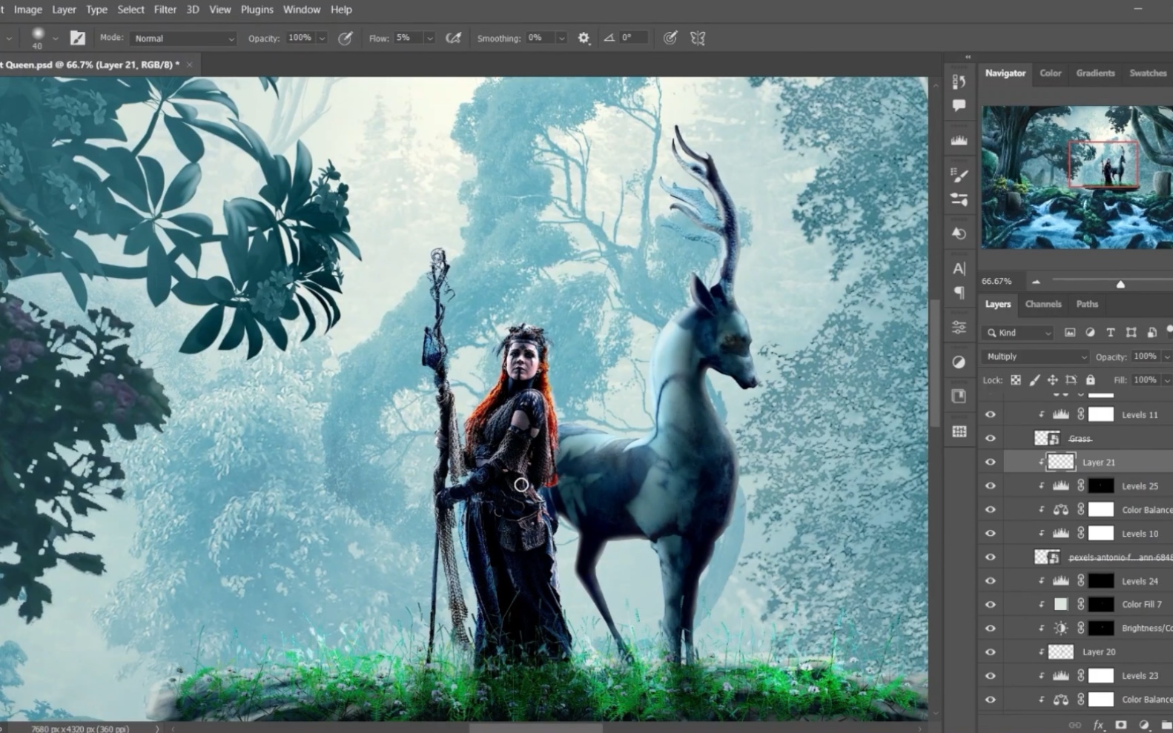Add a layer mask from panel bottom
This screenshot has height=733, width=1173.
[x=1121, y=725]
